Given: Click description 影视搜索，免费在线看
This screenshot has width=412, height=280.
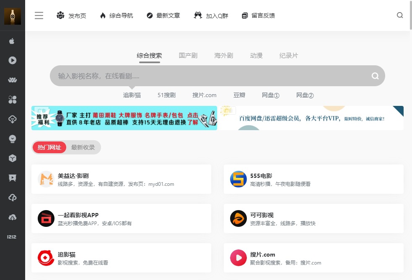Looking at the screenshot, I should pos(83,263).
